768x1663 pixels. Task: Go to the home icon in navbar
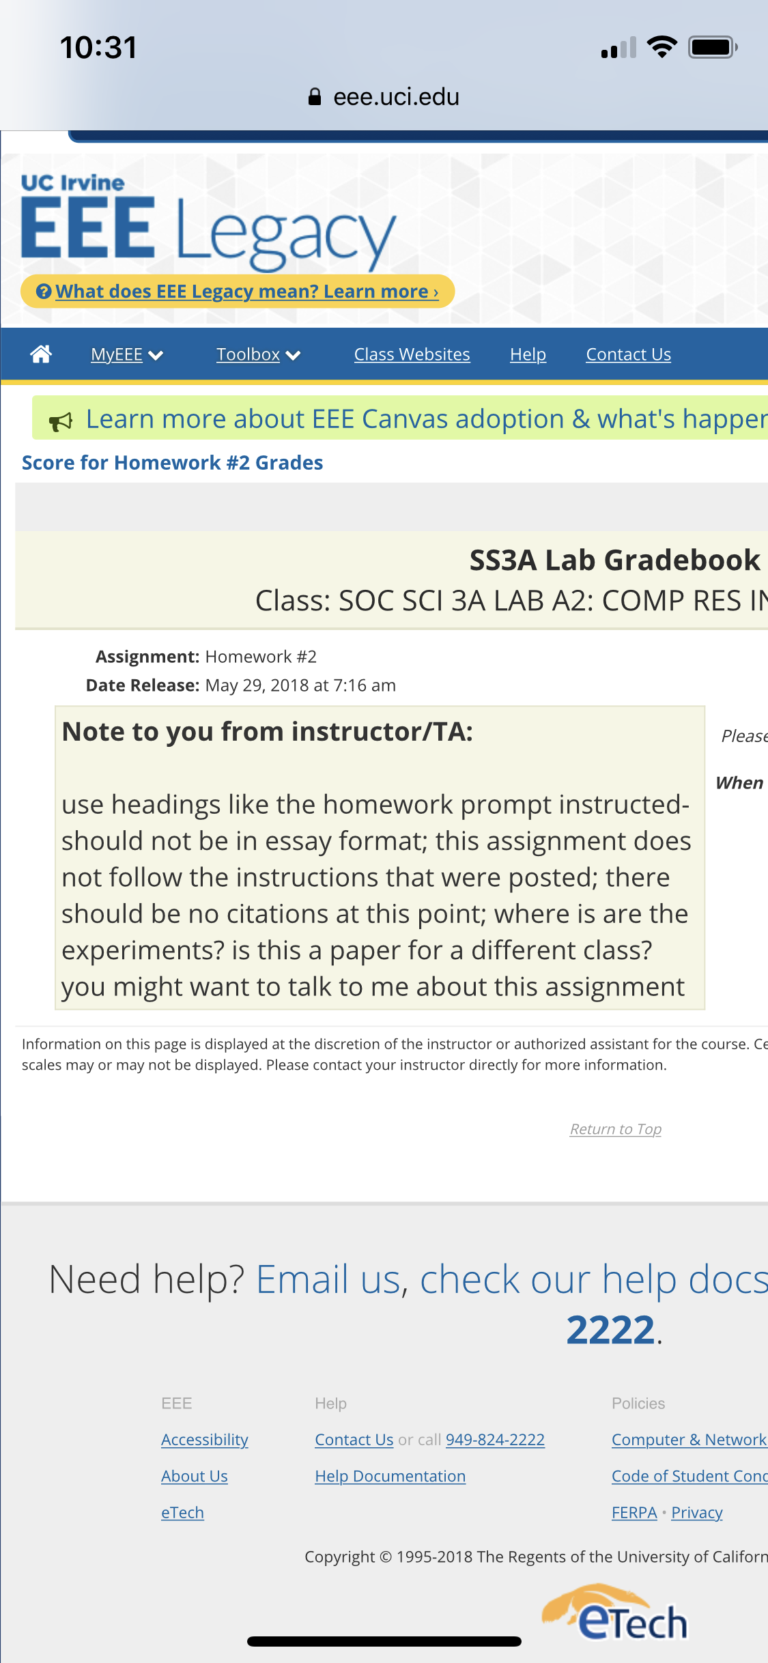pos(41,354)
